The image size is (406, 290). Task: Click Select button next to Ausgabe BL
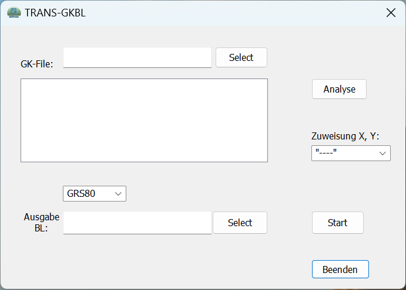240,223
